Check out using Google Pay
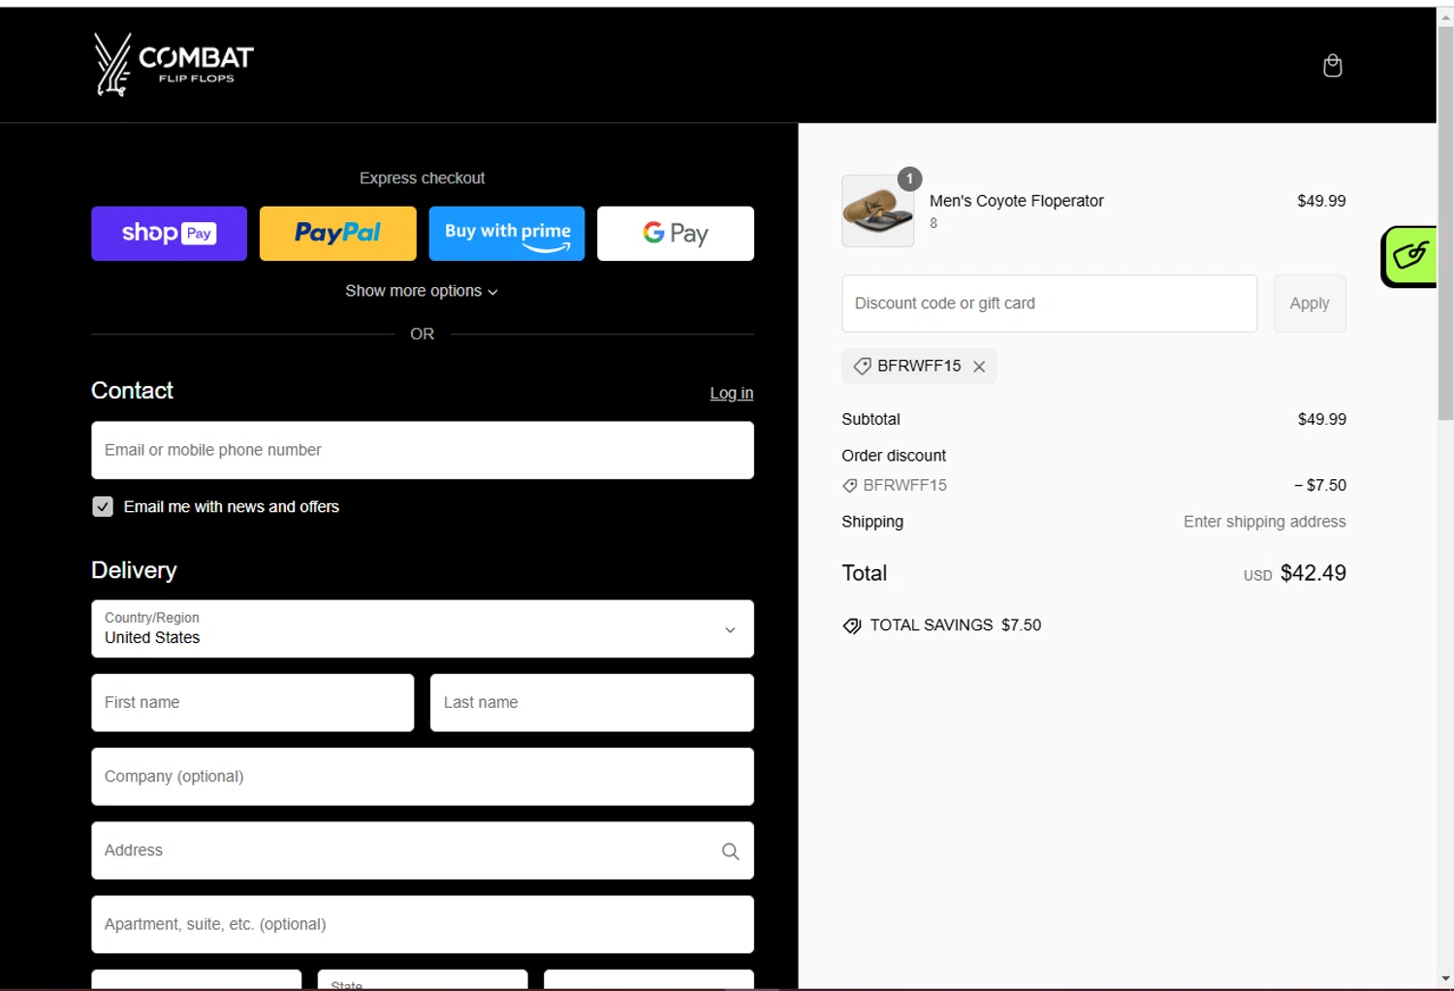 tap(676, 234)
